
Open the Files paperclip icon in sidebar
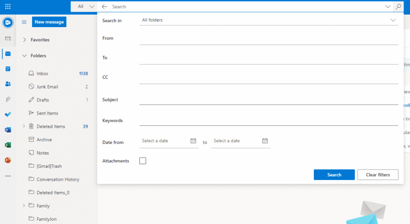tap(8, 99)
